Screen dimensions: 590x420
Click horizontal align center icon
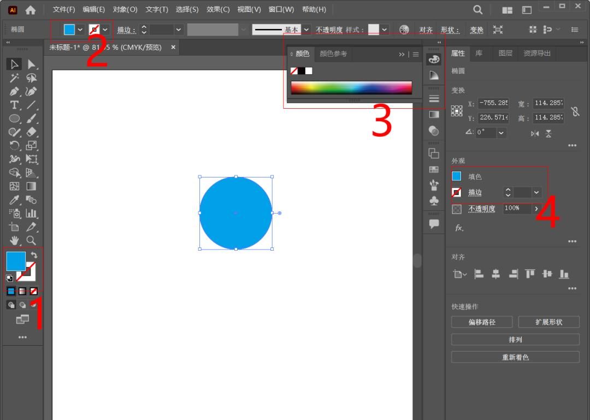496,274
